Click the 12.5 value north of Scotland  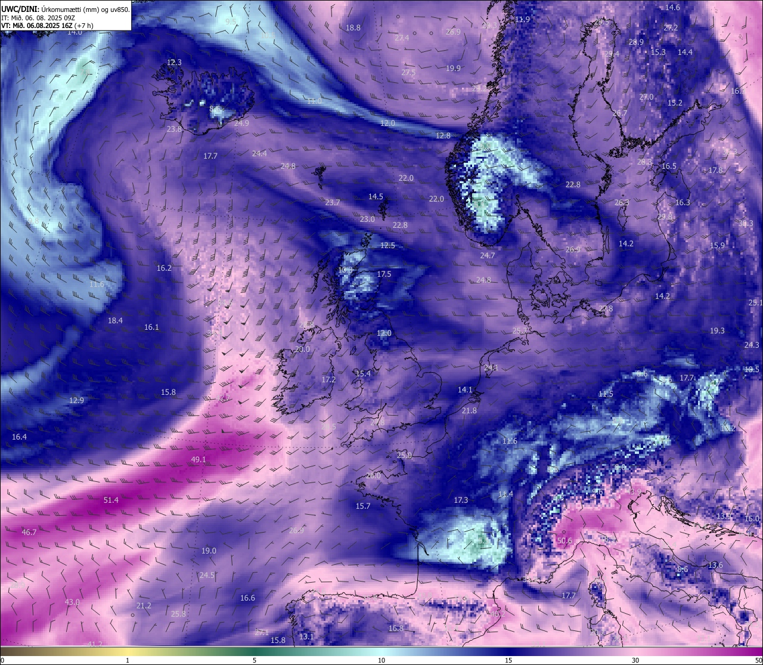coord(387,245)
